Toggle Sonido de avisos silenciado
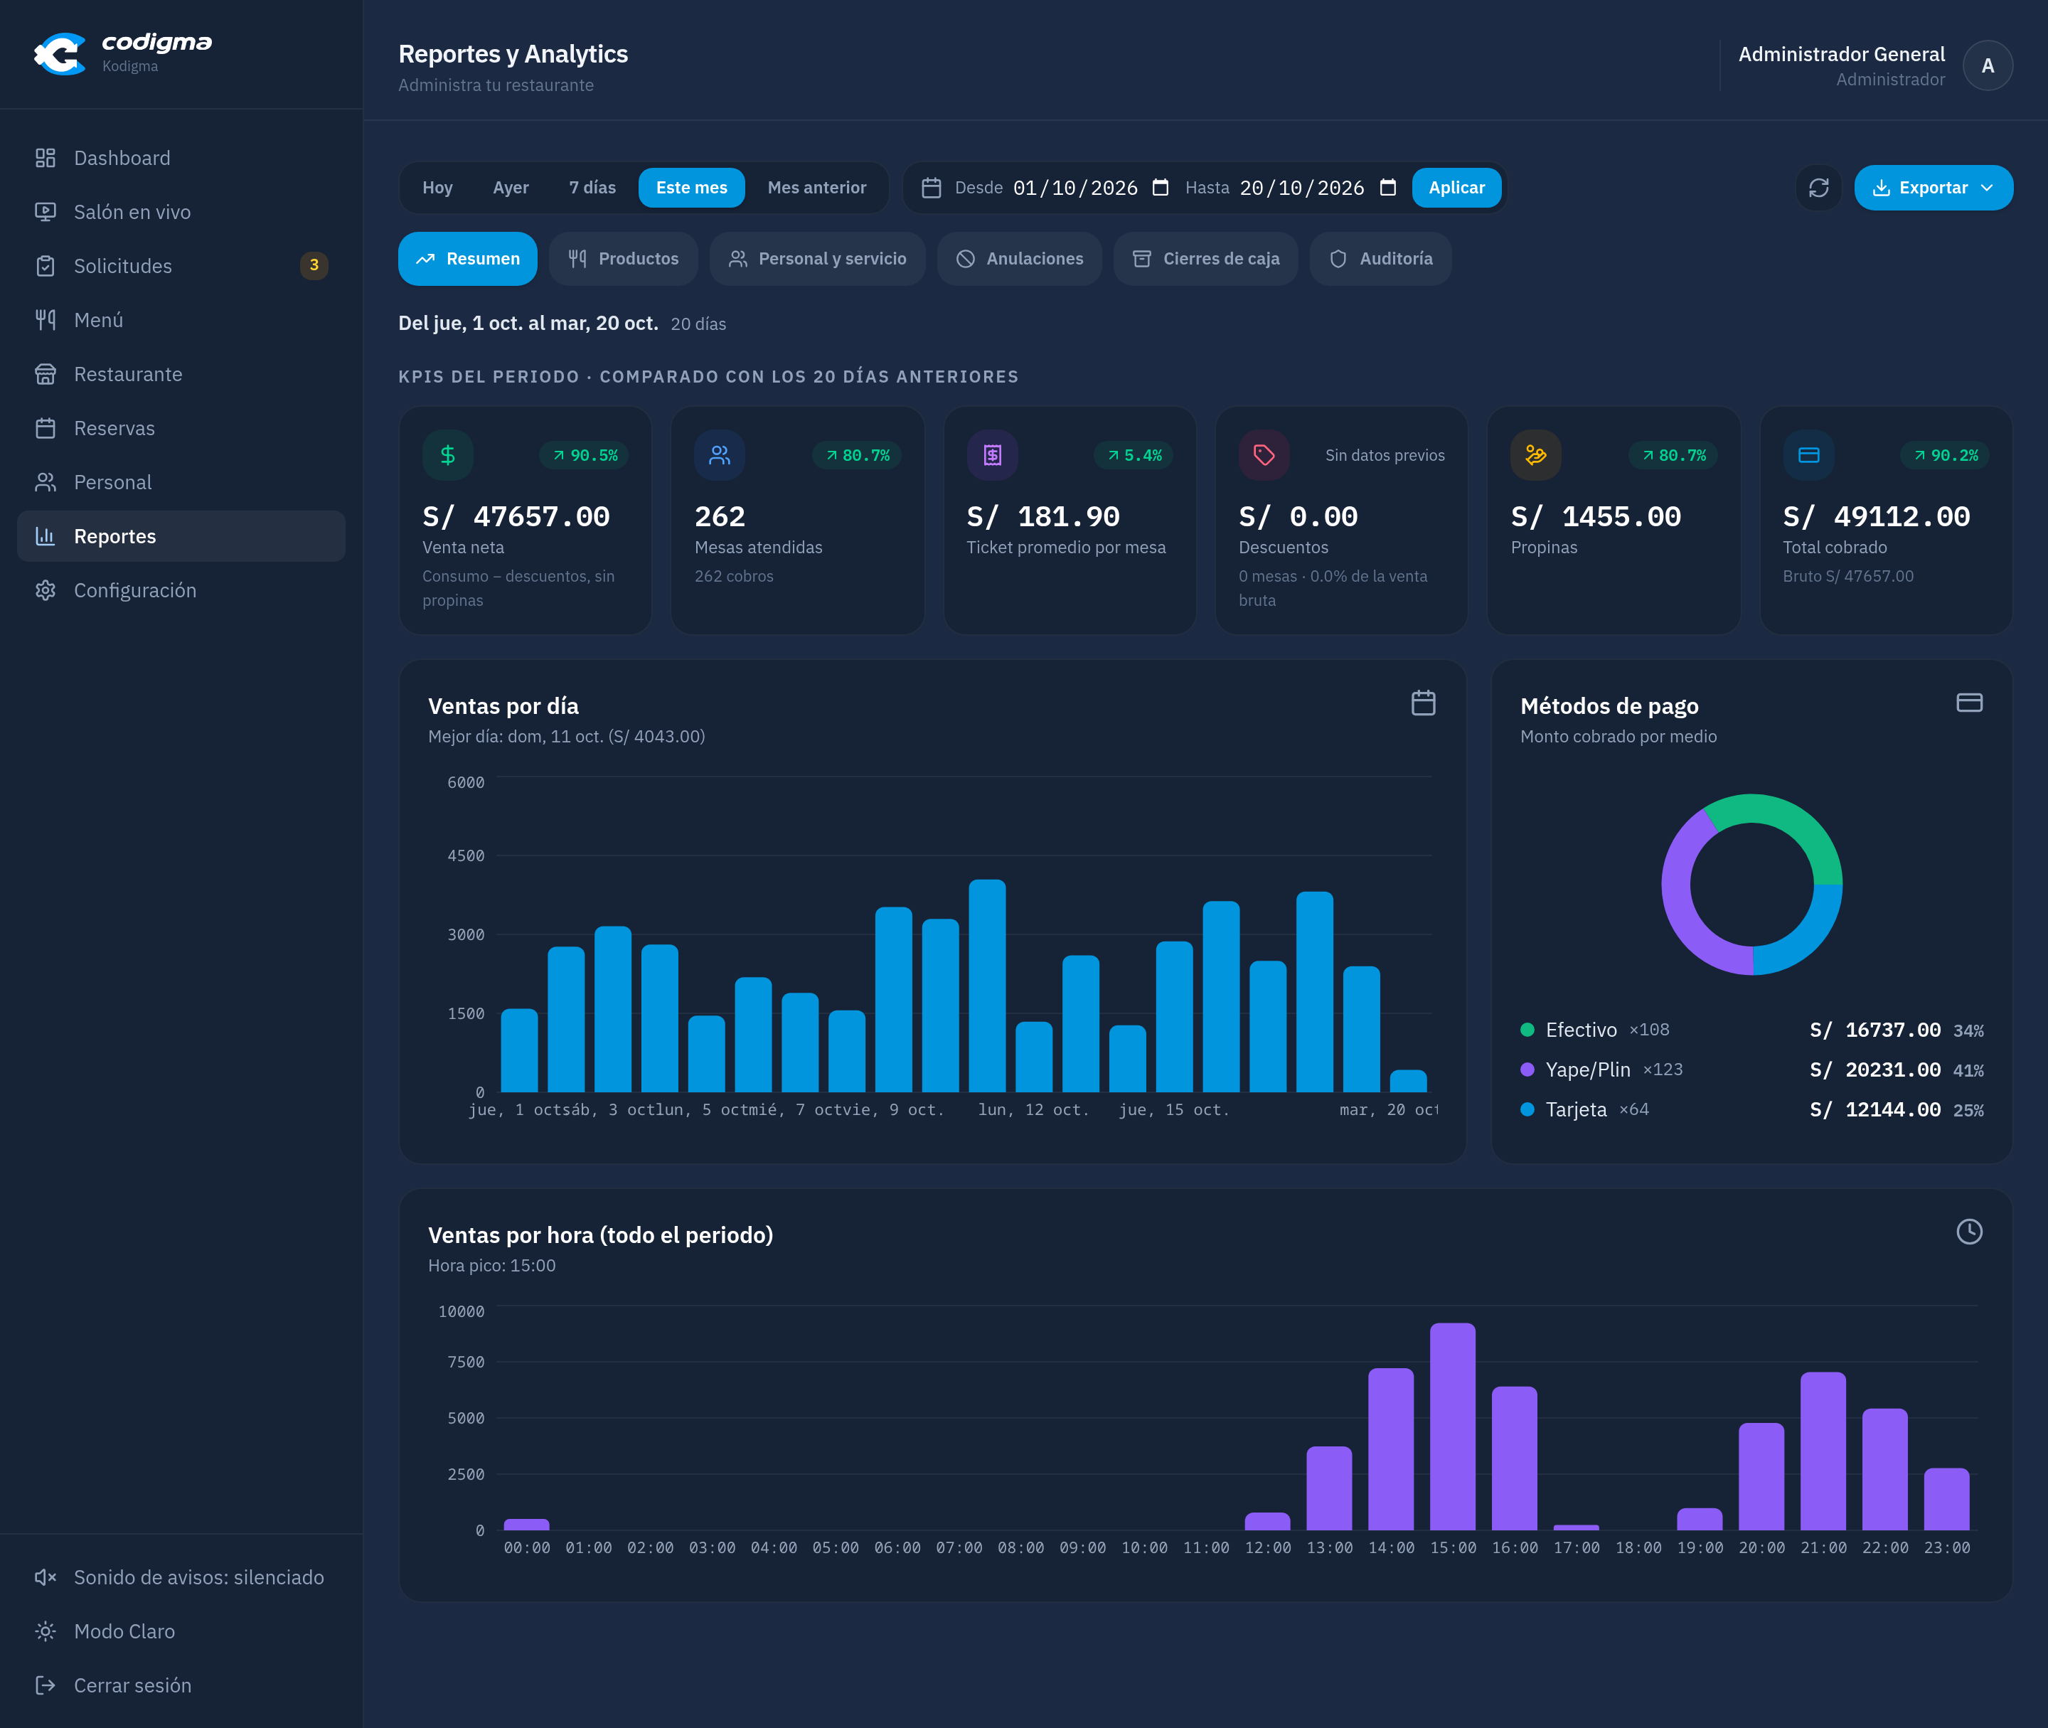This screenshot has width=2048, height=1728. [181, 1577]
